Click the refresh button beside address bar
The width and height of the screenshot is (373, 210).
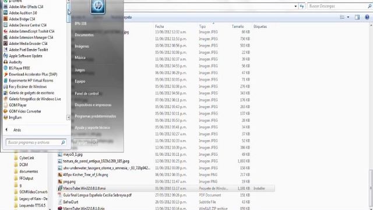click(x=302, y=6)
